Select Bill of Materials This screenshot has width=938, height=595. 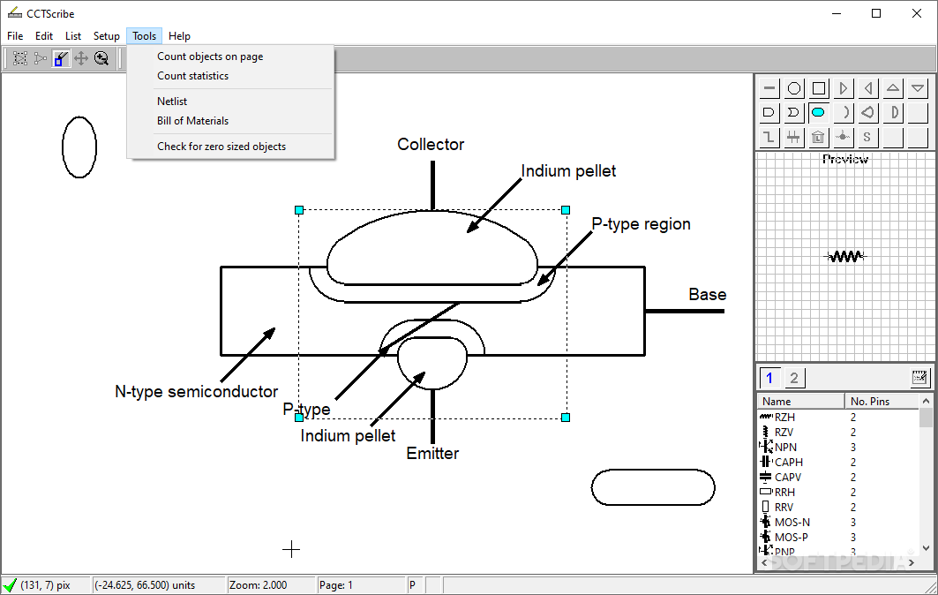[x=230, y=121]
